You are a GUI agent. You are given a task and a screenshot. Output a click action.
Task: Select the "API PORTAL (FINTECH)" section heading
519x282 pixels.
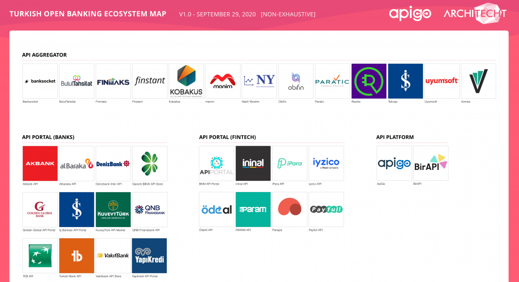227,137
